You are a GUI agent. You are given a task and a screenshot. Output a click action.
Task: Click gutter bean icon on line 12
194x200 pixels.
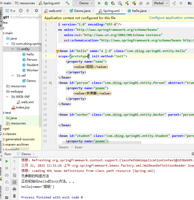point(50,83)
